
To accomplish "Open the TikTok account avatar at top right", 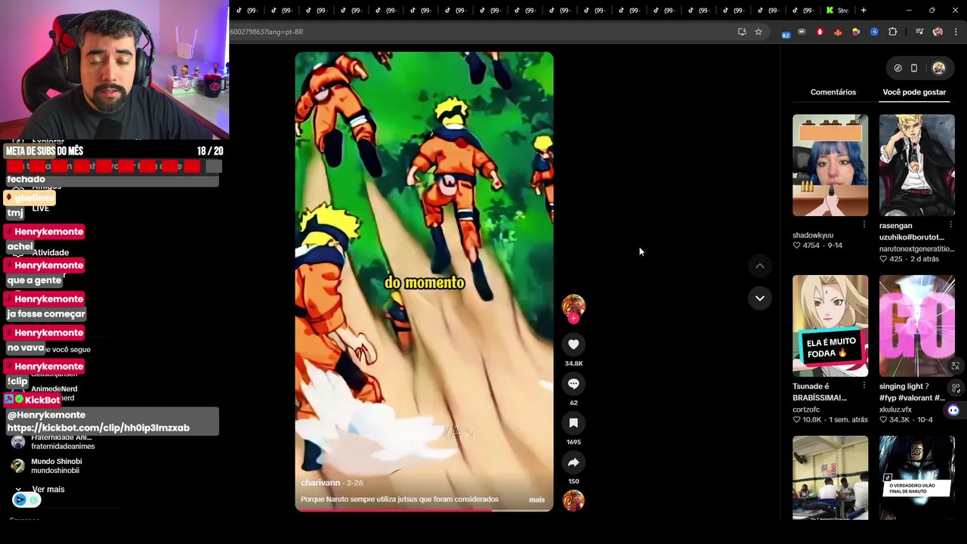I will [x=938, y=68].
